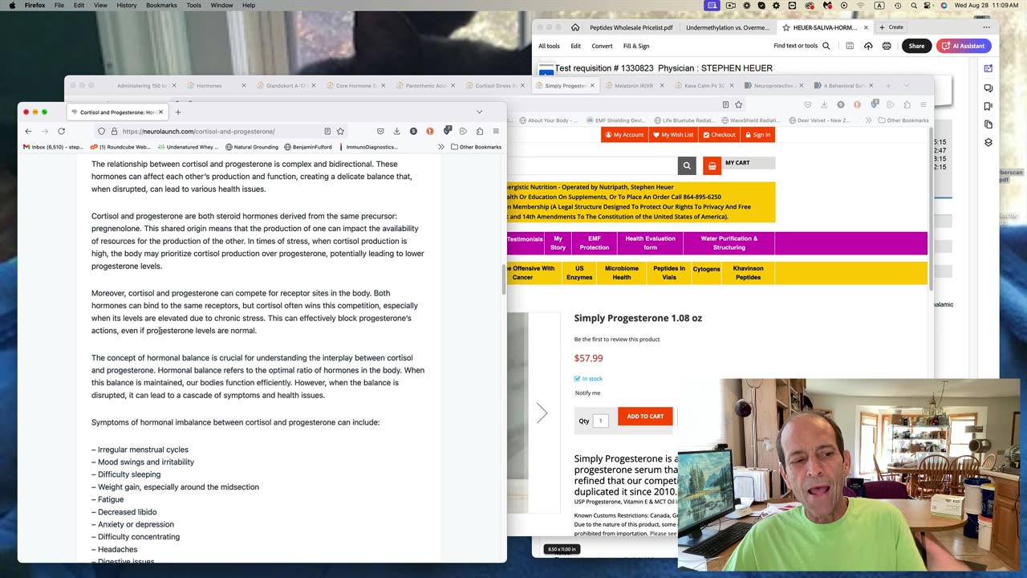Viewport: 1027px width, 578px height.
Task: Open the orange shopping cart icon
Action: pyautogui.click(x=712, y=165)
